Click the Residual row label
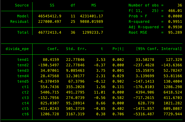This screenshot has width=185, height=122. pos(20,21)
